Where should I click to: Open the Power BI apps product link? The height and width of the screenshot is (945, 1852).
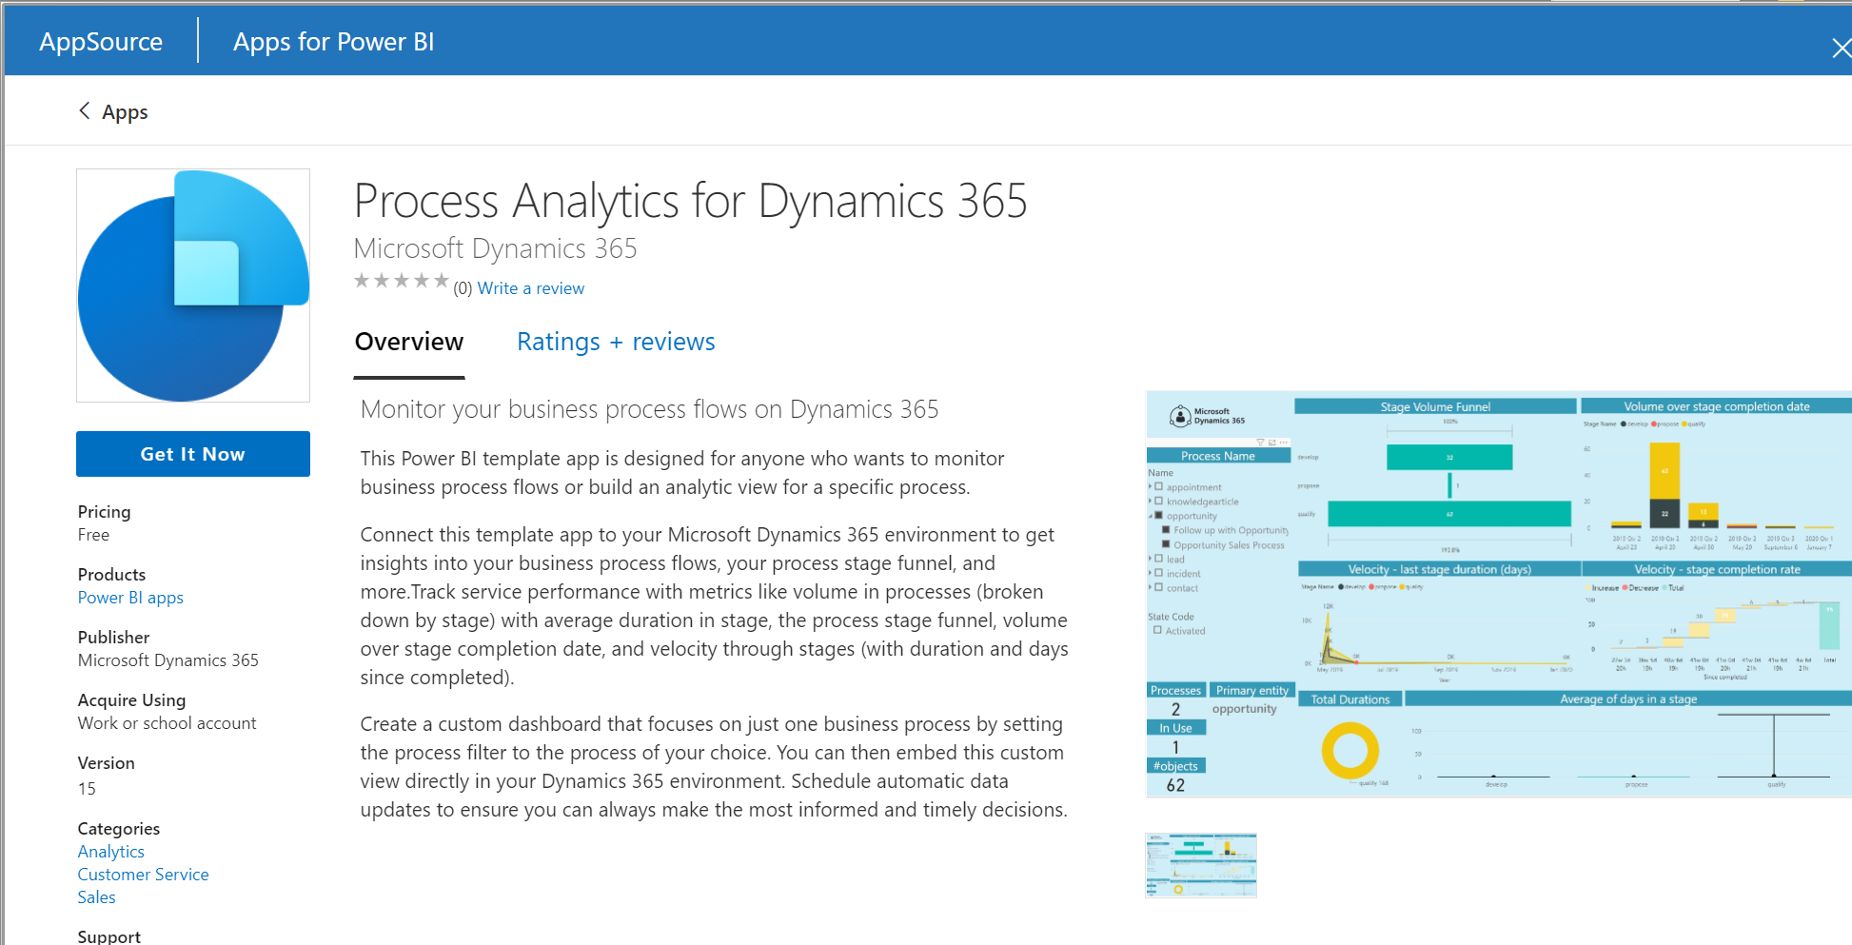130,598
